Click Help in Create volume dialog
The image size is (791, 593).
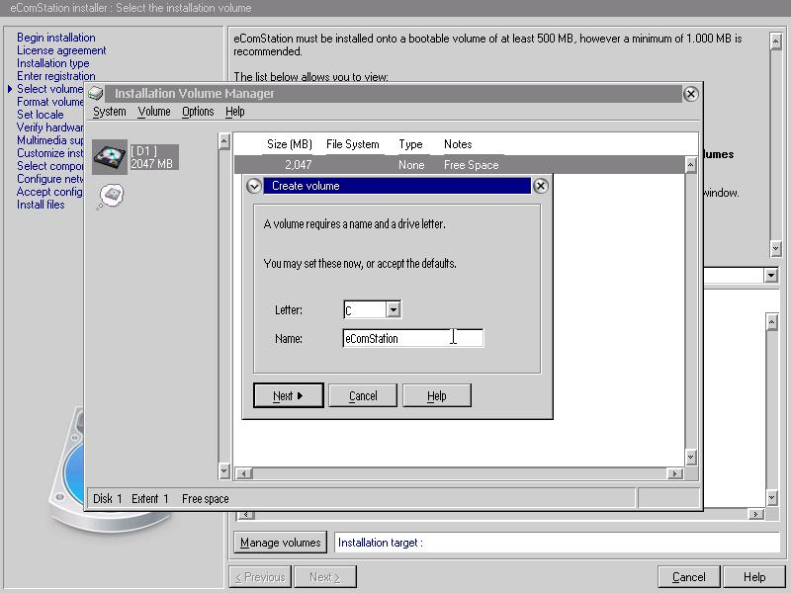(437, 396)
